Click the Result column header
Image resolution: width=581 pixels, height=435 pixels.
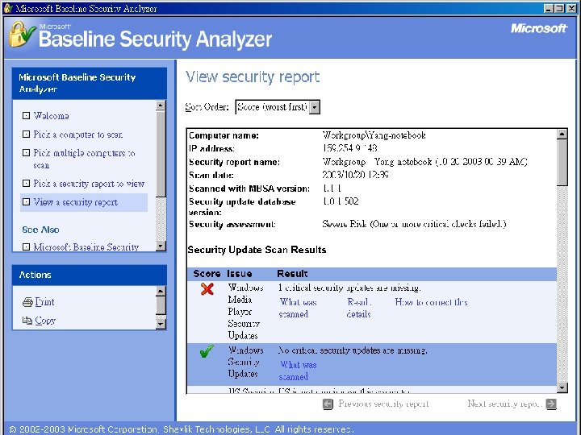[292, 274]
